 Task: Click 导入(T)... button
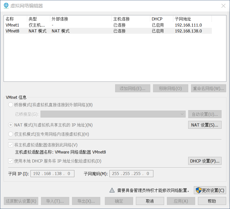click(x=55, y=201)
